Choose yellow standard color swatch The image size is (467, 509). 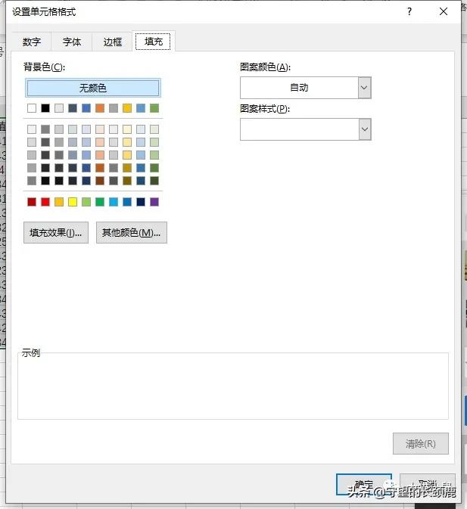pyautogui.click(x=73, y=202)
